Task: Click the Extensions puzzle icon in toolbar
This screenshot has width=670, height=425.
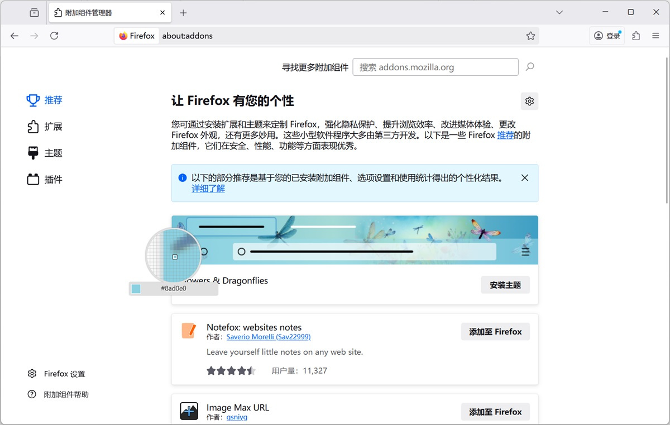Action: pos(635,35)
